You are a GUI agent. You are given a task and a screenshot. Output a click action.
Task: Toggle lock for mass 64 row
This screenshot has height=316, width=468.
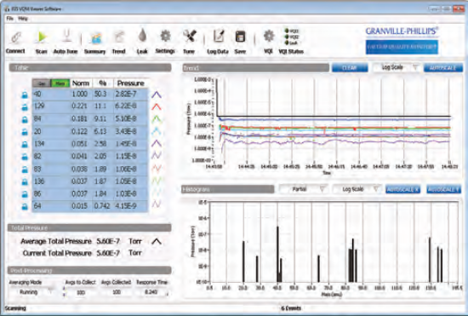click(25, 206)
